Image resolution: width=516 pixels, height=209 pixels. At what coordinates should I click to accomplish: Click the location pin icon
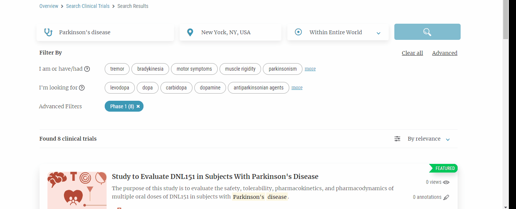[190, 32]
